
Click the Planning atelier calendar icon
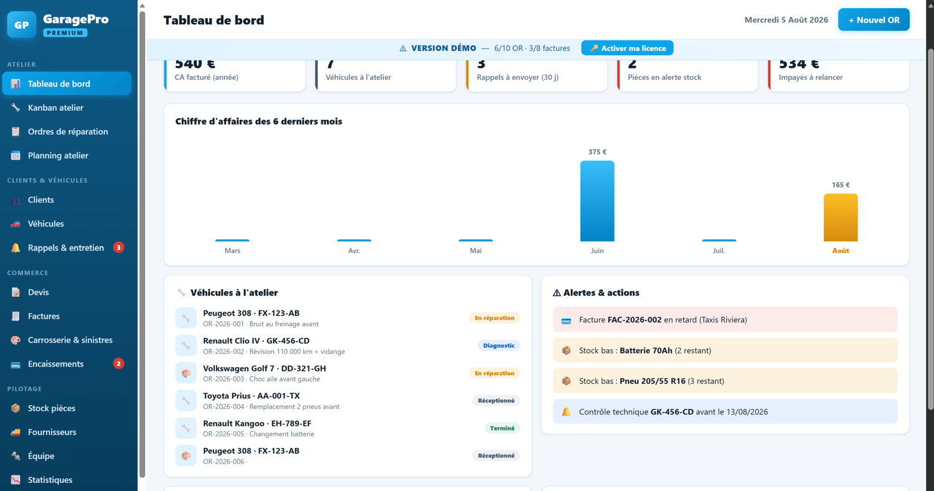pyautogui.click(x=16, y=156)
